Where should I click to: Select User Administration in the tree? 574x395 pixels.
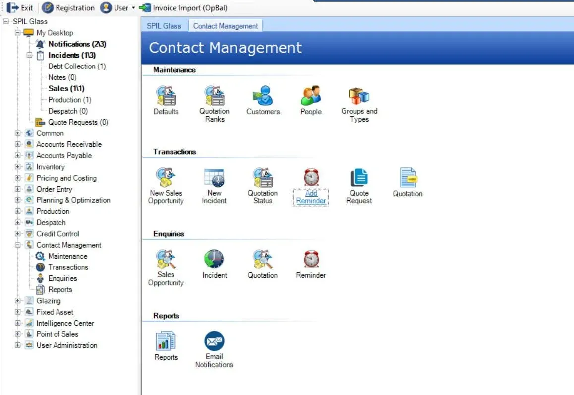(66, 345)
